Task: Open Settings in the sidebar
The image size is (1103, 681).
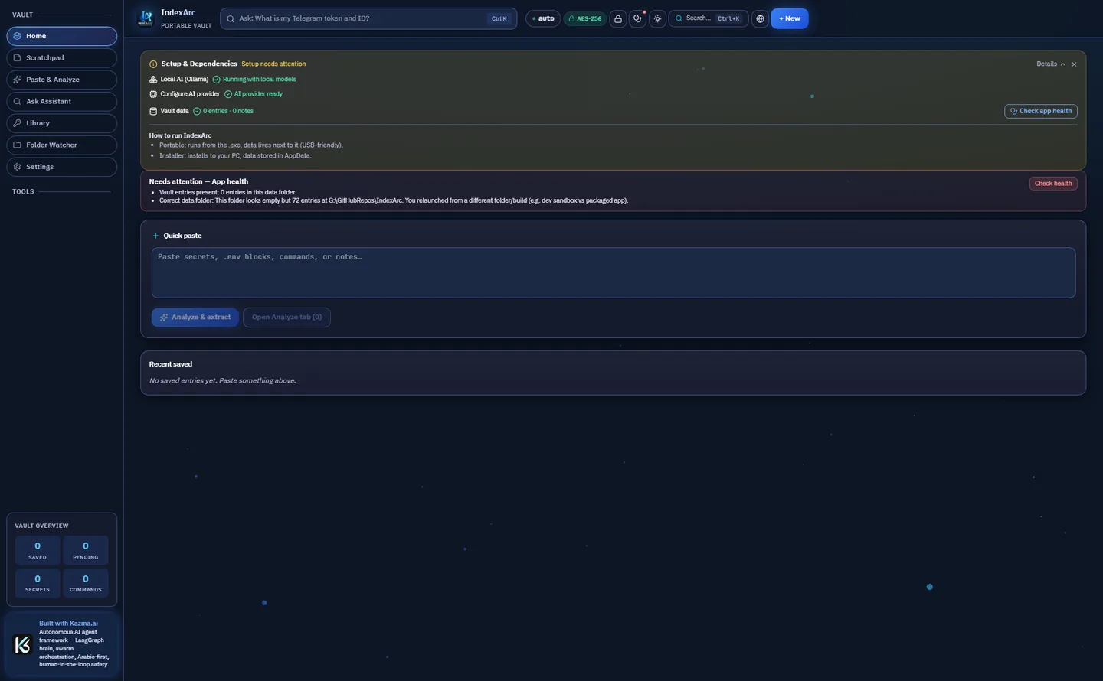Action: coord(62,167)
